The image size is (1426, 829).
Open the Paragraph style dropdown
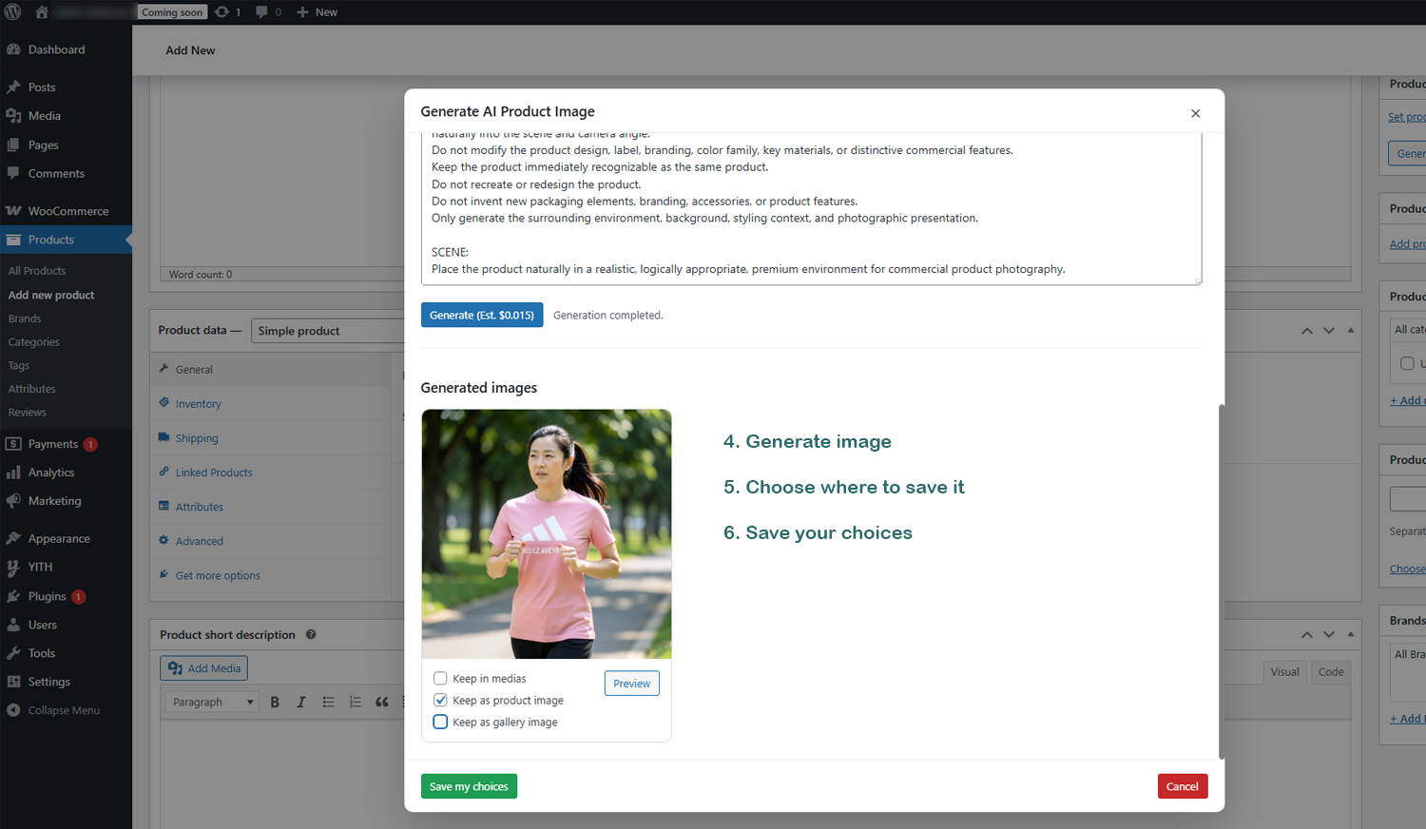[211, 701]
